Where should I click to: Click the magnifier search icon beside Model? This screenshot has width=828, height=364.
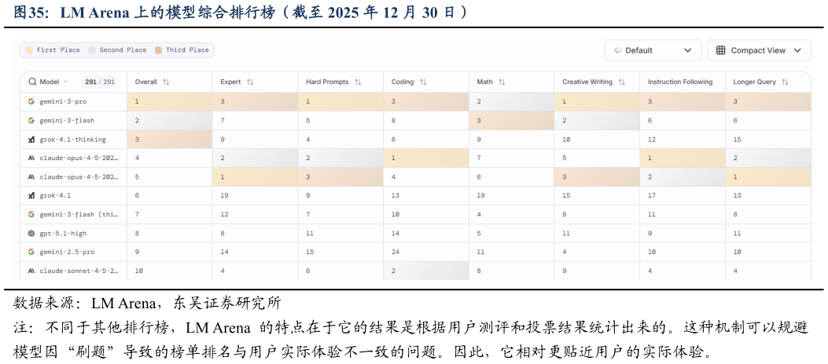[x=32, y=82]
